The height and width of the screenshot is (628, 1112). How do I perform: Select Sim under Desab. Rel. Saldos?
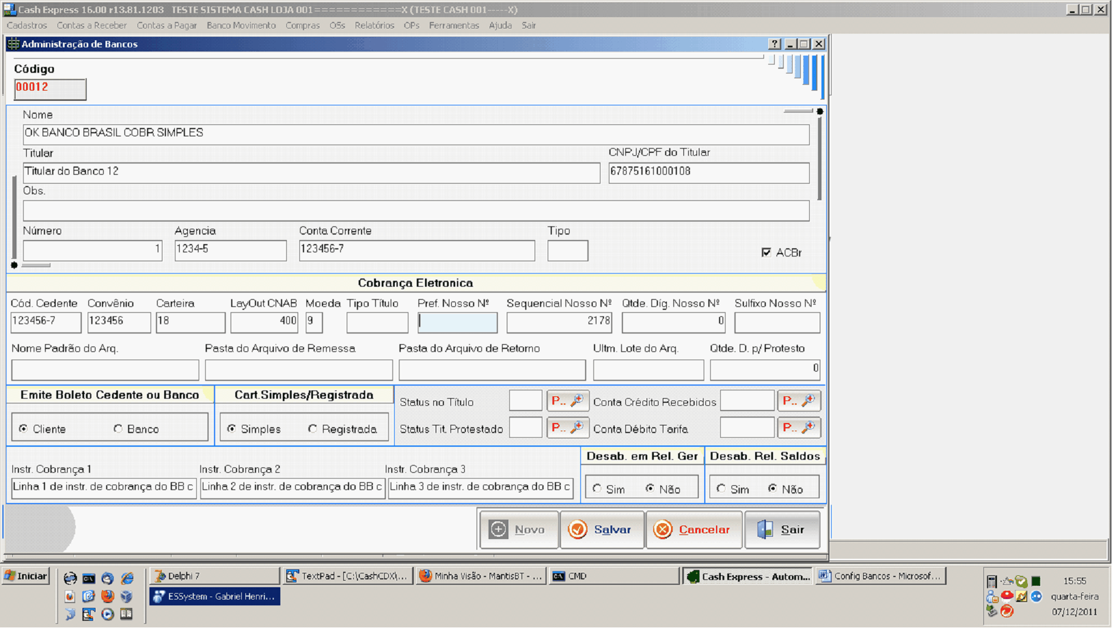(721, 489)
